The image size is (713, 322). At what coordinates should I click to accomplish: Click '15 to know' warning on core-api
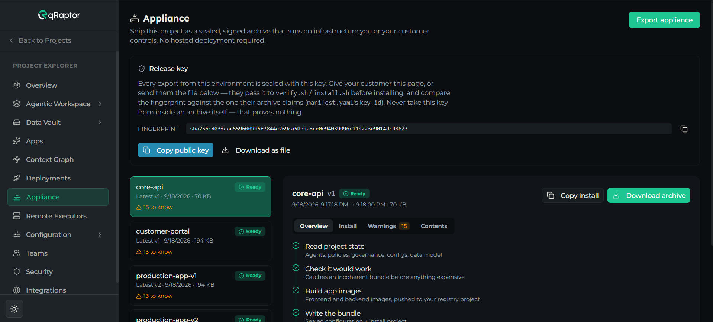[x=154, y=207]
